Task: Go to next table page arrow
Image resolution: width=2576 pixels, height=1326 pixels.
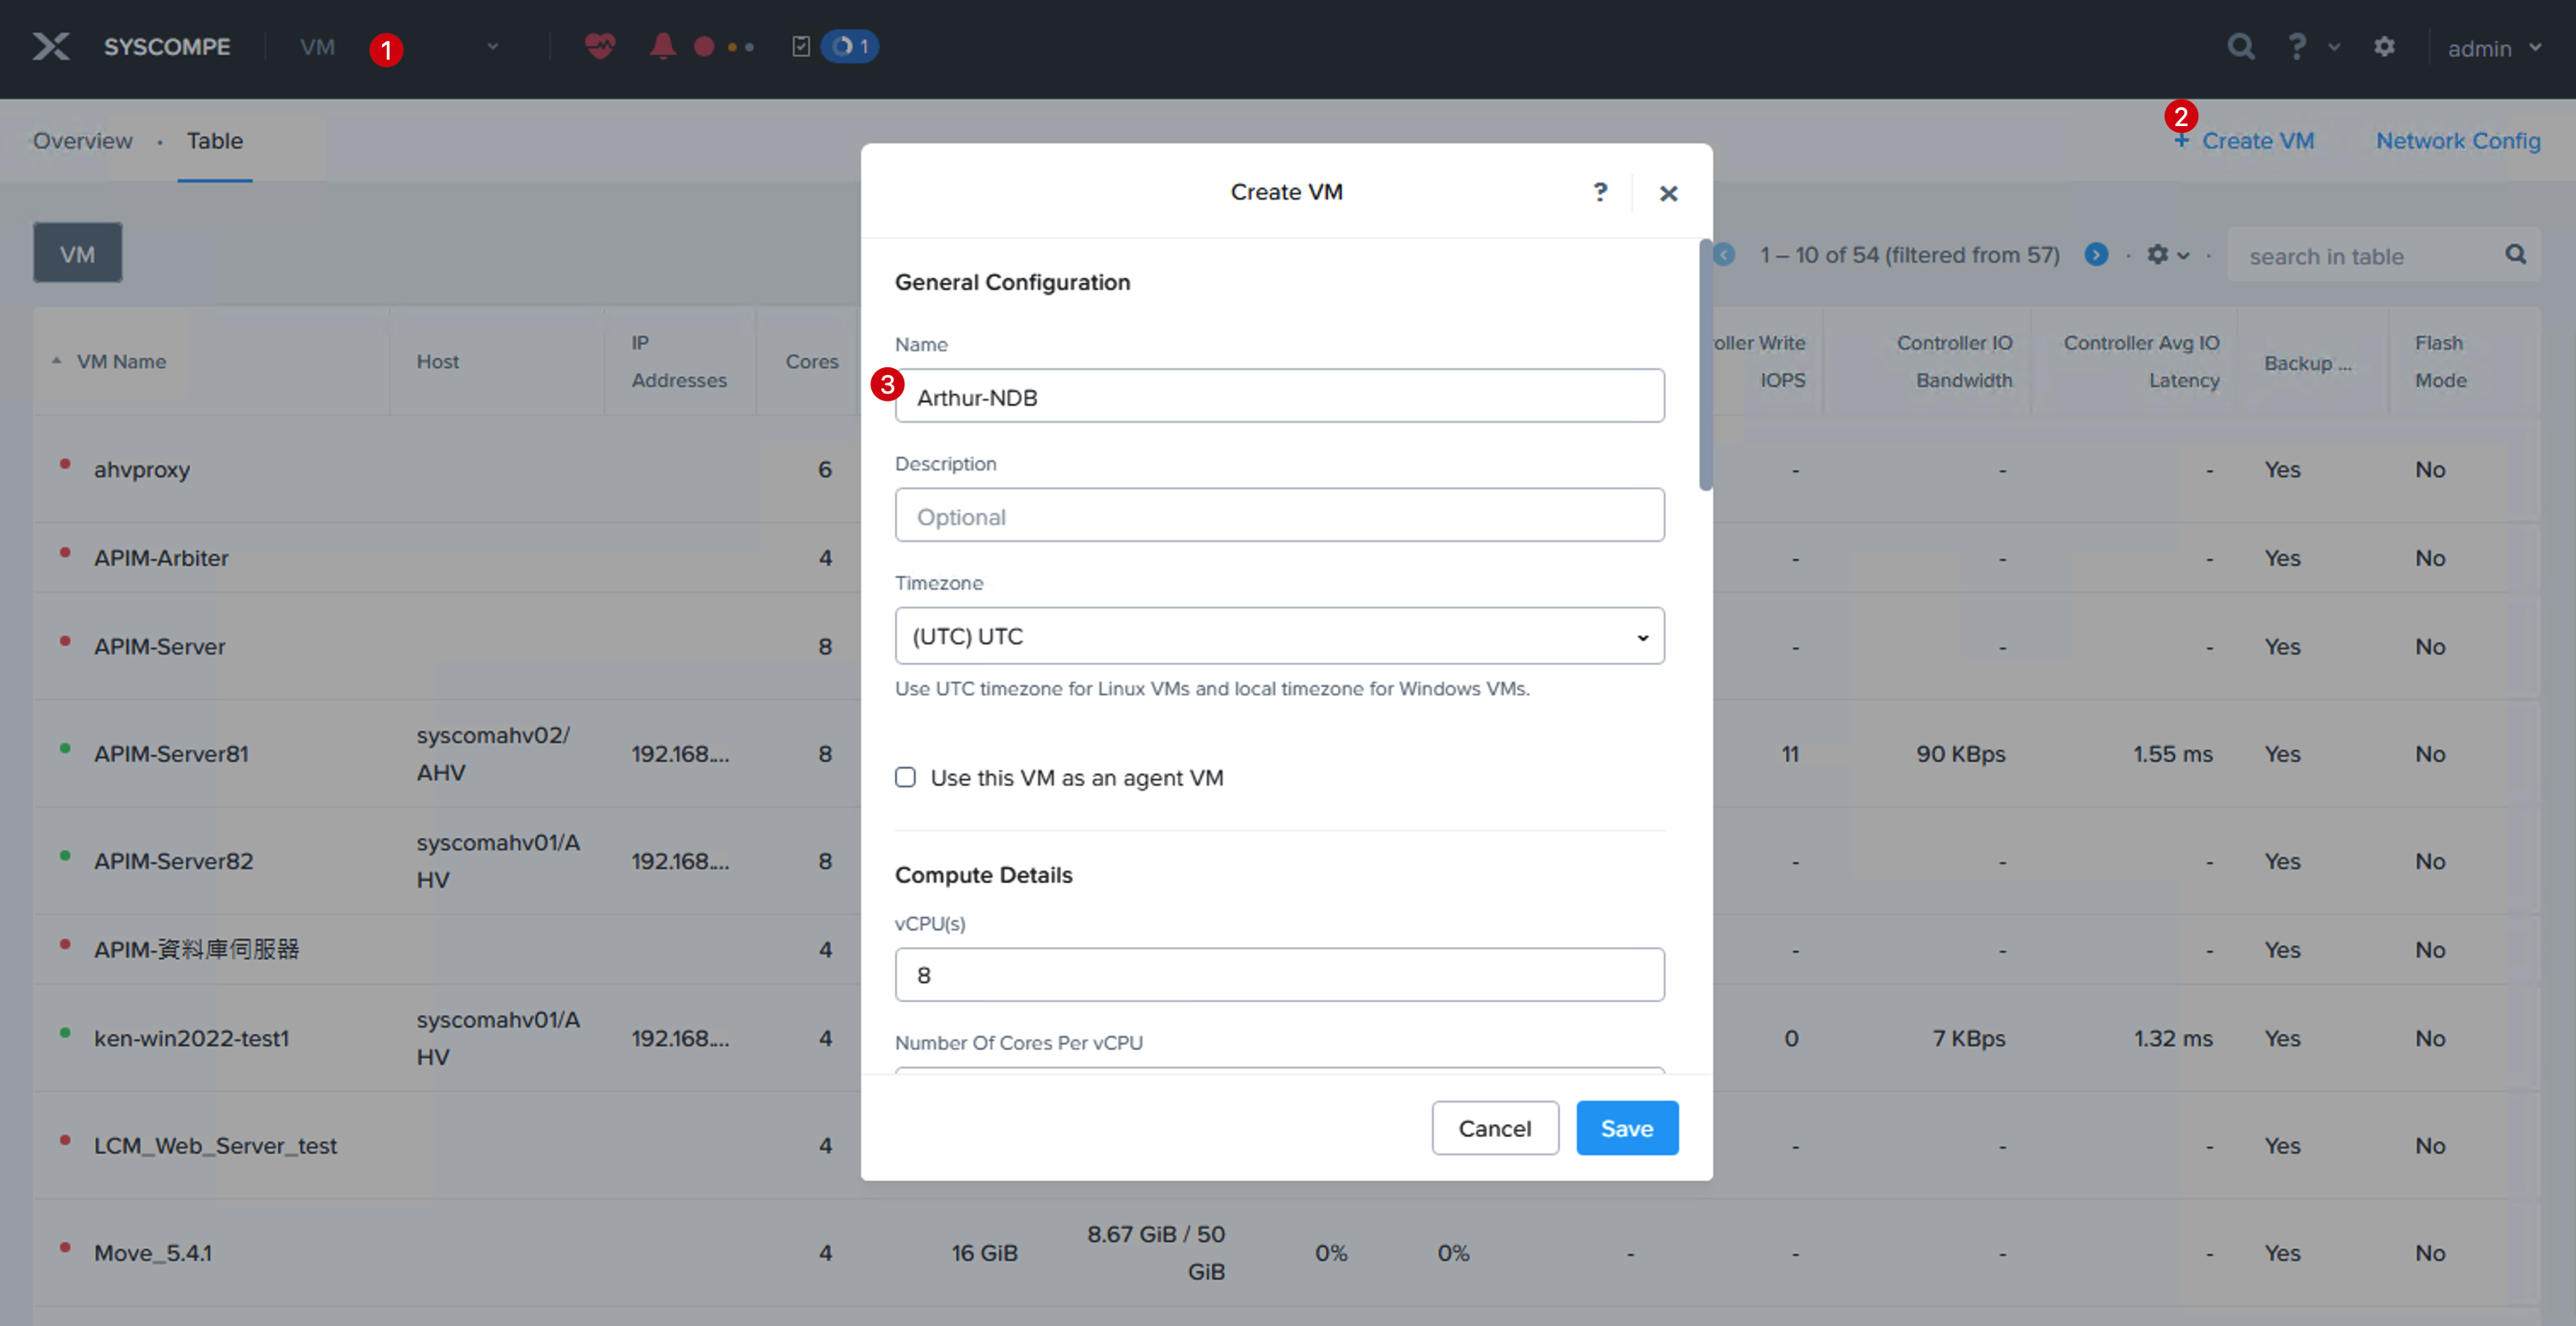Action: coord(2096,255)
